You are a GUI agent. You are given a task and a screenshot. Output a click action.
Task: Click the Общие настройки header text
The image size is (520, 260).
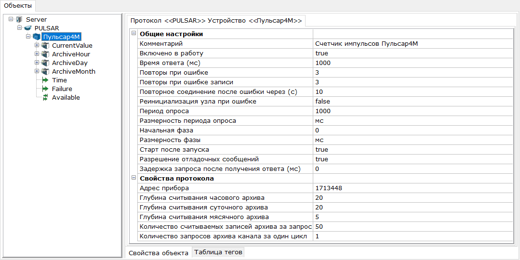[x=172, y=34]
